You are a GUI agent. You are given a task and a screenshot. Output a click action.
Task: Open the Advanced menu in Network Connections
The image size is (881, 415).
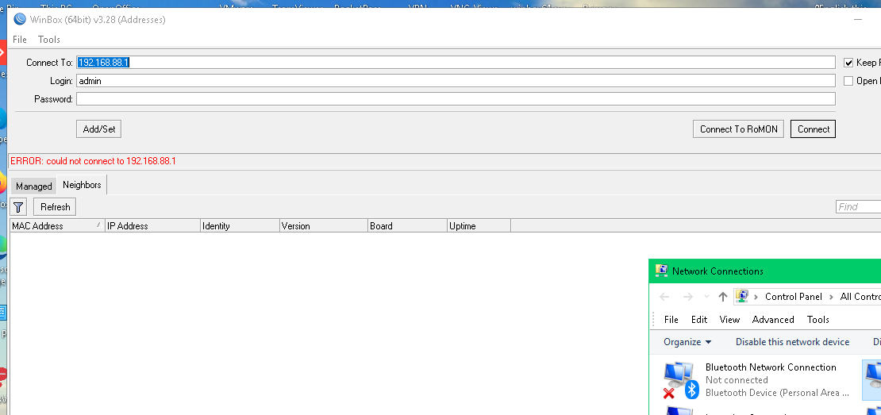click(772, 320)
